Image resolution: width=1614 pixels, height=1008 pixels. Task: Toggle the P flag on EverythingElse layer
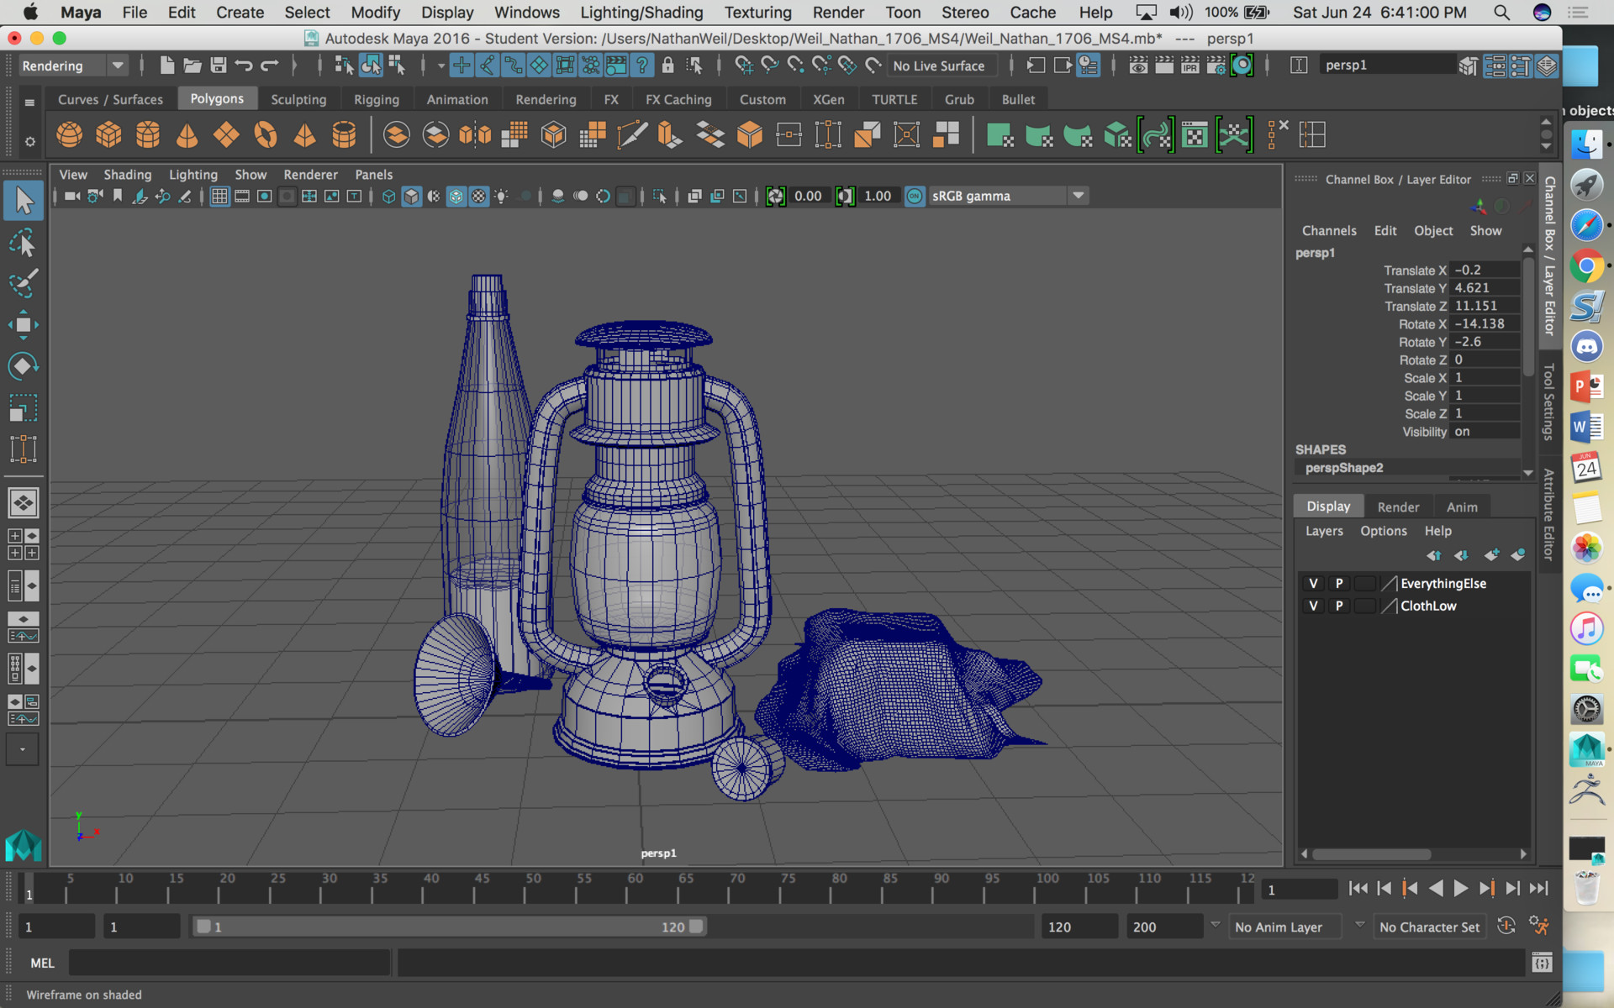[1340, 583]
